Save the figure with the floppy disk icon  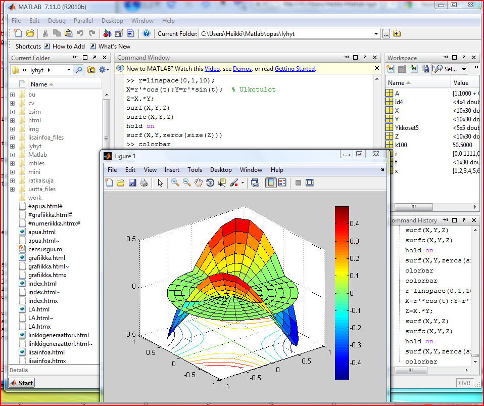[132, 183]
